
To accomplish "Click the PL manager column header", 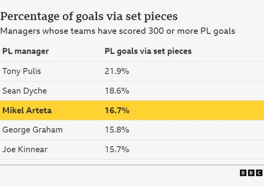I will coord(26,51).
